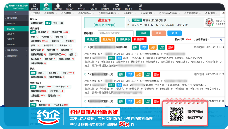
Task: Tick the checkbox for company 2 无锡
Action: 85,74
